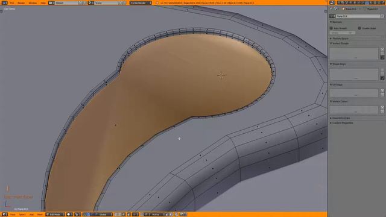Viewport: 386px width, 217px height.
Task: Browse mesh data icon beside Plane.013 field
Action: (332, 16)
